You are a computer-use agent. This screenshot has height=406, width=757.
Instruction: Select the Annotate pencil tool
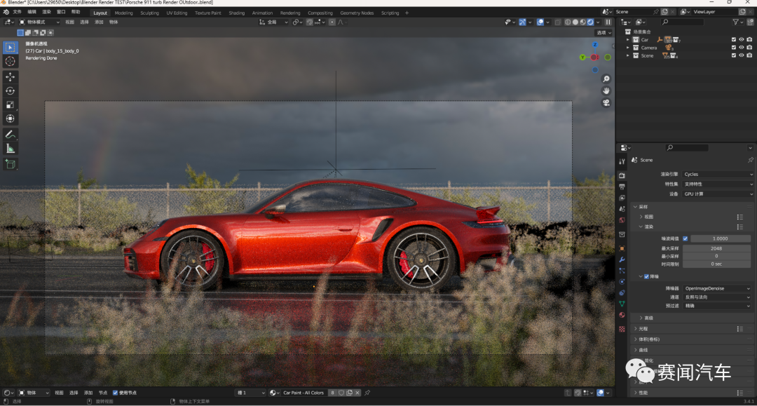coord(10,135)
